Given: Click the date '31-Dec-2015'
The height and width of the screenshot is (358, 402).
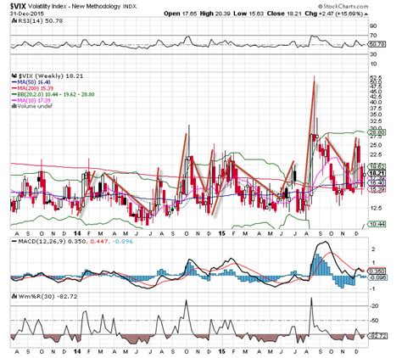Looking at the screenshot, I should tap(27, 14).
